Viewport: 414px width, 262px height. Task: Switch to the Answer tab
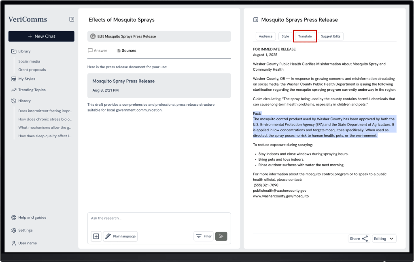click(98, 50)
